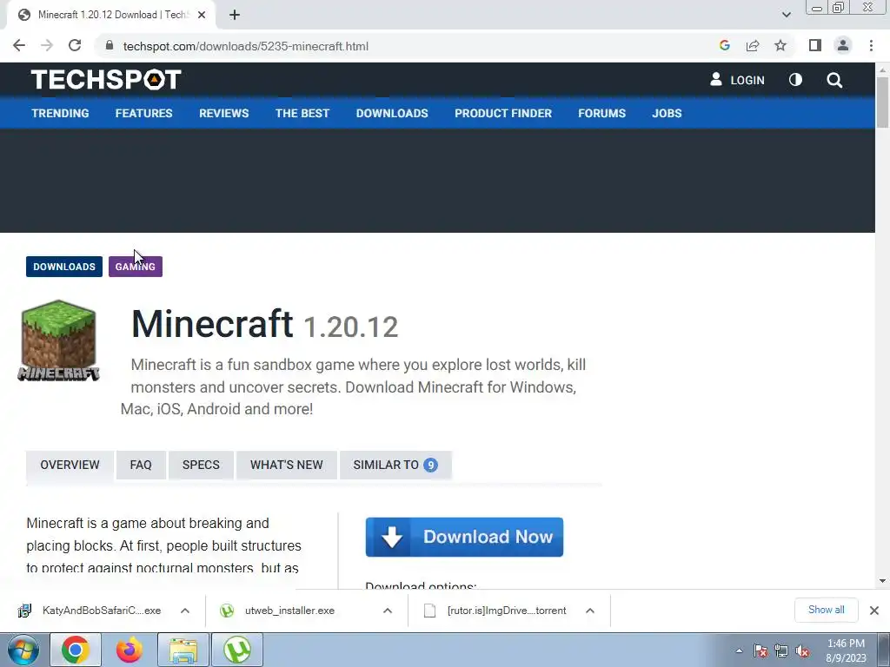Screen dimensions: 890x667
Task: Select the OVERVIEW tab
Action: 70,466
